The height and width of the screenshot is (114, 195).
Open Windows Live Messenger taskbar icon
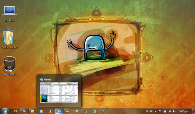[x=67, y=111]
